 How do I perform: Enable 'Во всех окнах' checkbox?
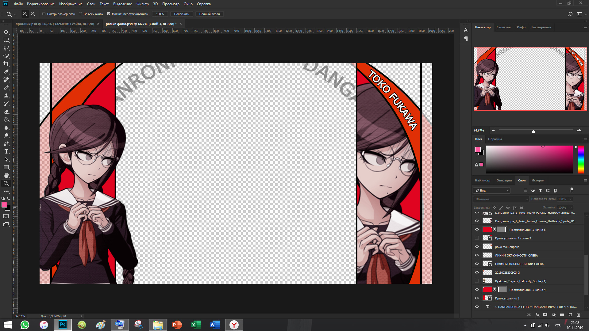pos(80,14)
